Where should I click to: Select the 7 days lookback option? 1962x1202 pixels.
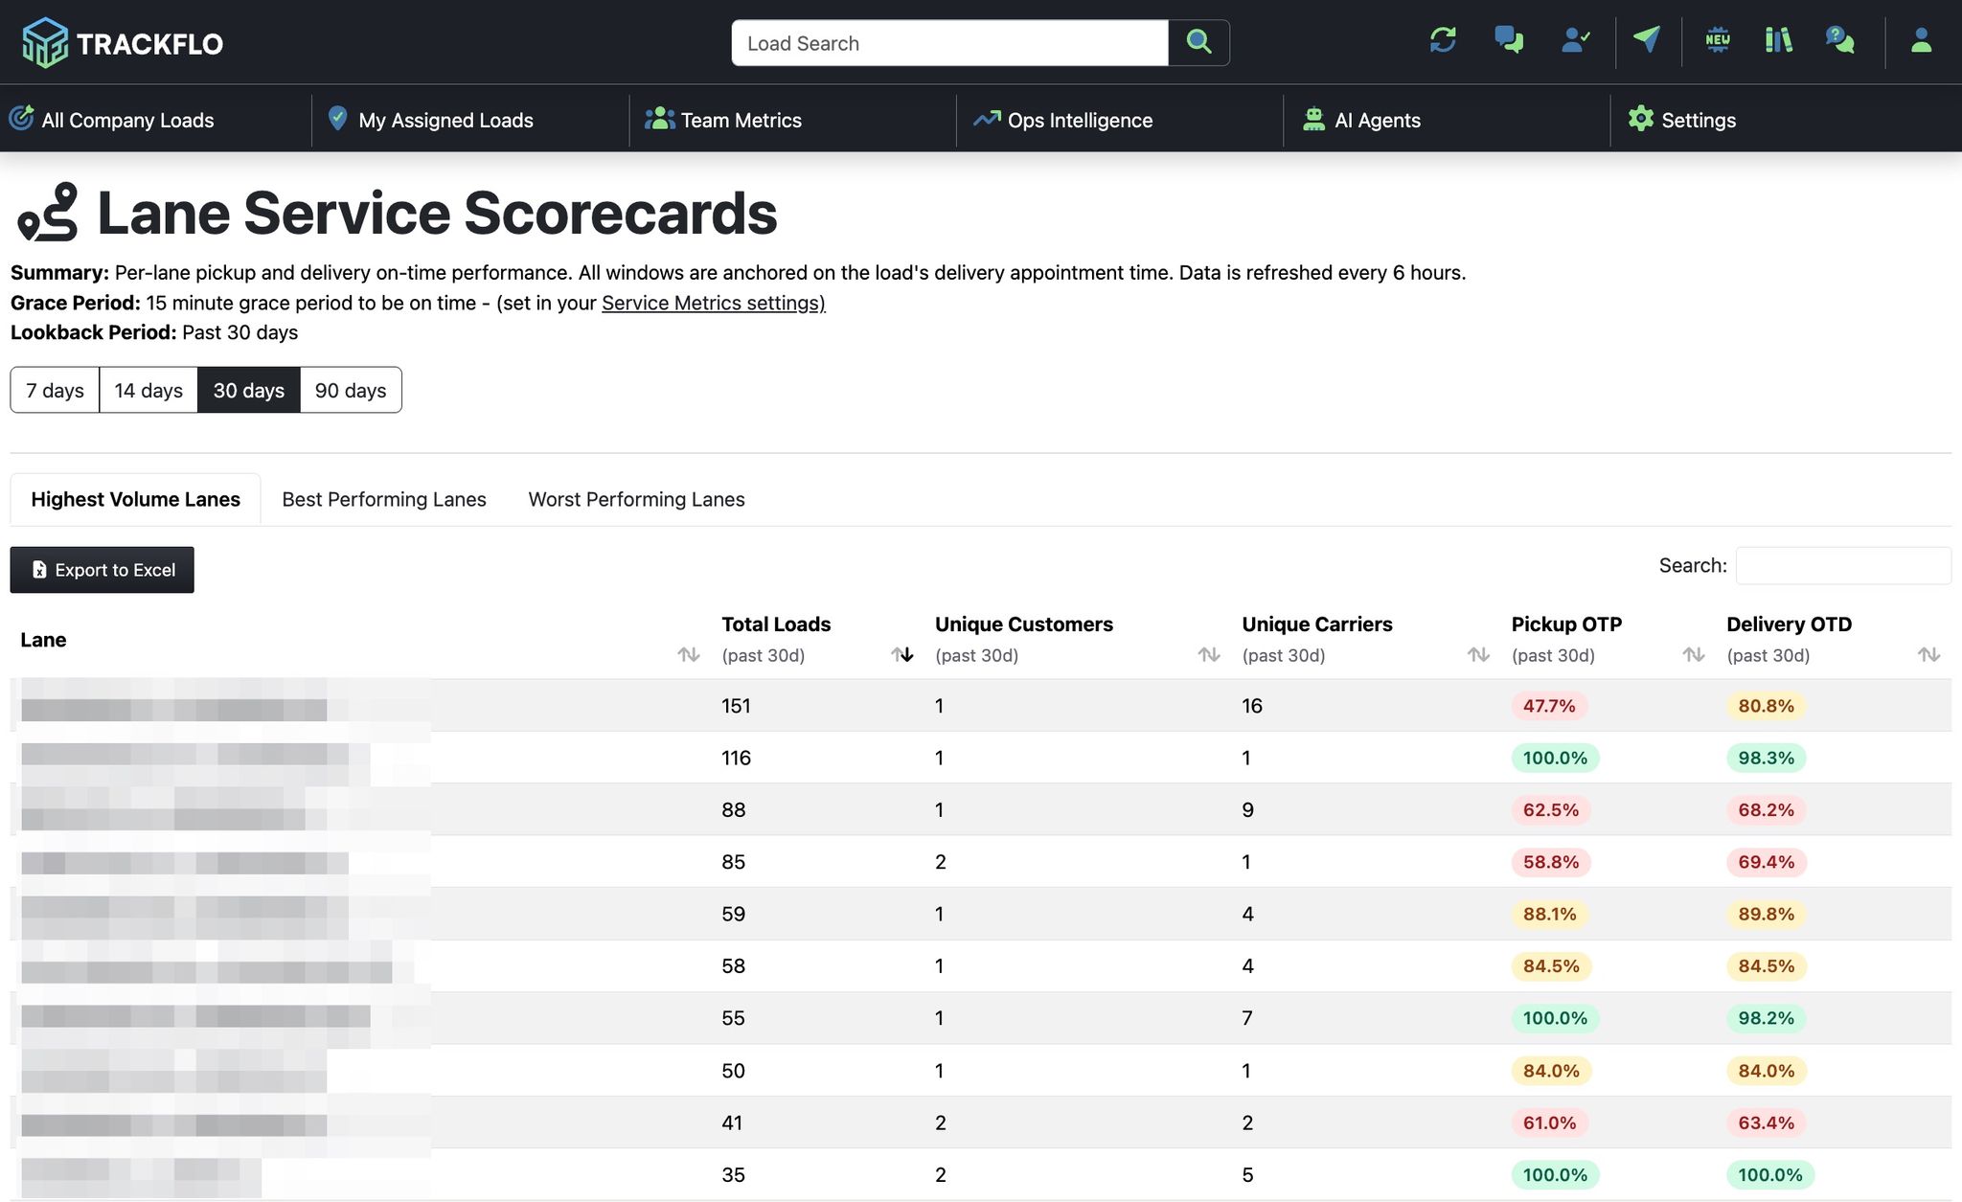click(x=55, y=390)
